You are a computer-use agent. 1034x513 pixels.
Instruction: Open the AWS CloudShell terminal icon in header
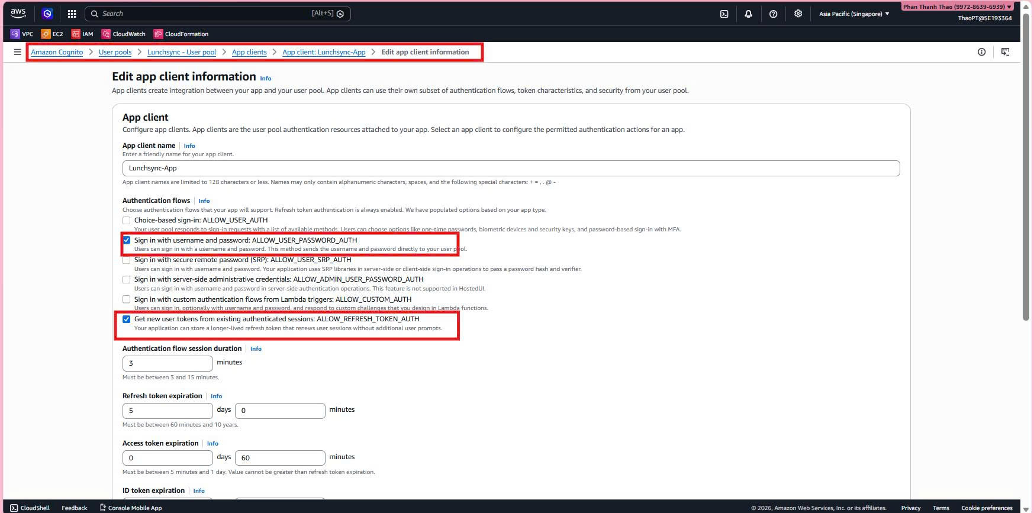click(x=724, y=14)
